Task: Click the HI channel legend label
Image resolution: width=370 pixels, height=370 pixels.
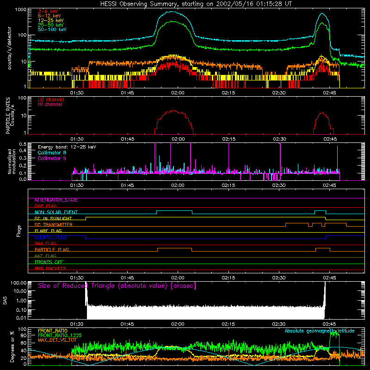Action: point(50,105)
